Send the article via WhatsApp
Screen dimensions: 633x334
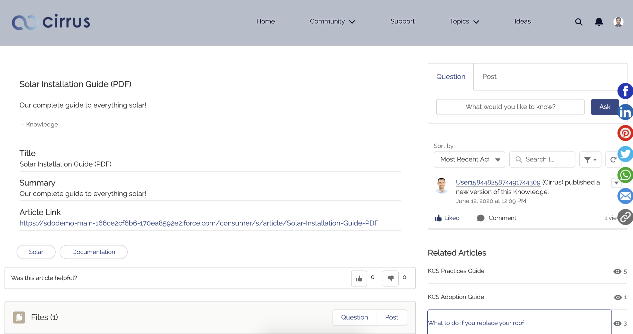(x=625, y=175)
